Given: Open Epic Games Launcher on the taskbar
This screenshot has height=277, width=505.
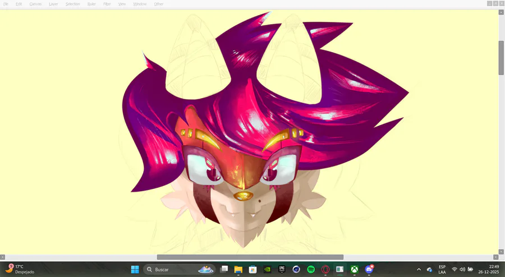Looking at the screenshot, I should pos(282,269).
